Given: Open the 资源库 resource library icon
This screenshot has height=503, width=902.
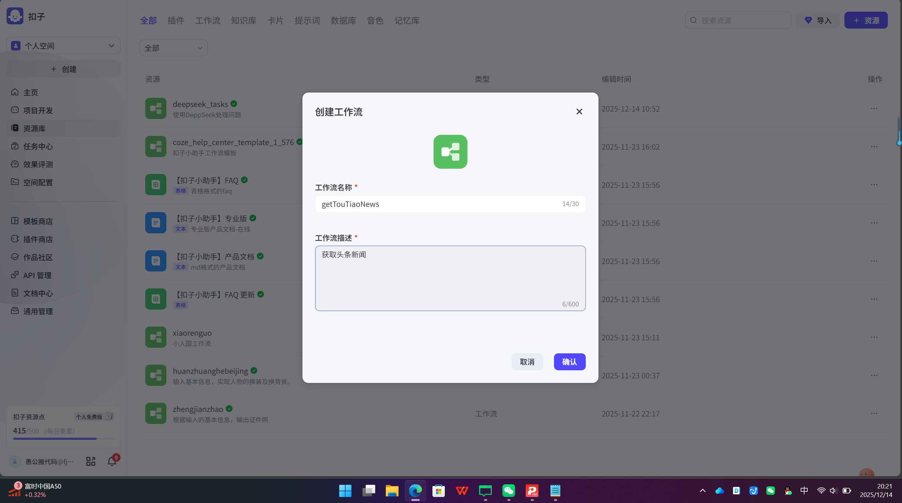Looking at the screenshot, I should (15, 128).
